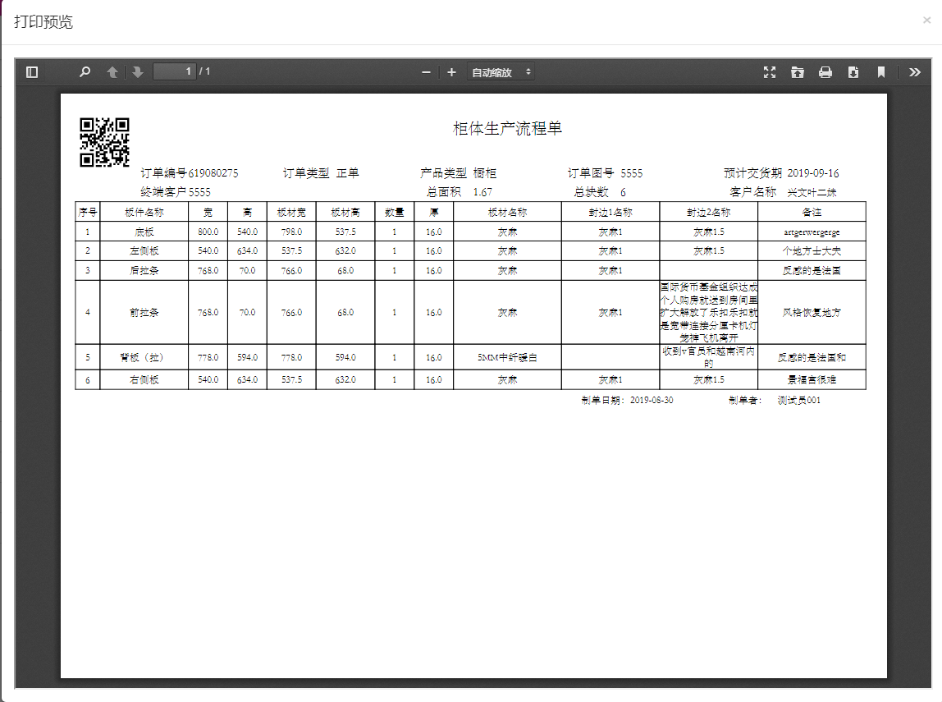Expand the more tools chevron menu
942x702 pixels.
pos(915,72)
